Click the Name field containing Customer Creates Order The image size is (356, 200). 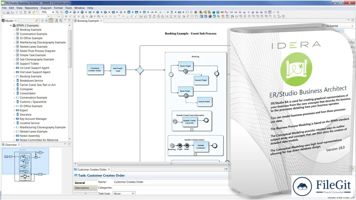[x=171, y=182]
